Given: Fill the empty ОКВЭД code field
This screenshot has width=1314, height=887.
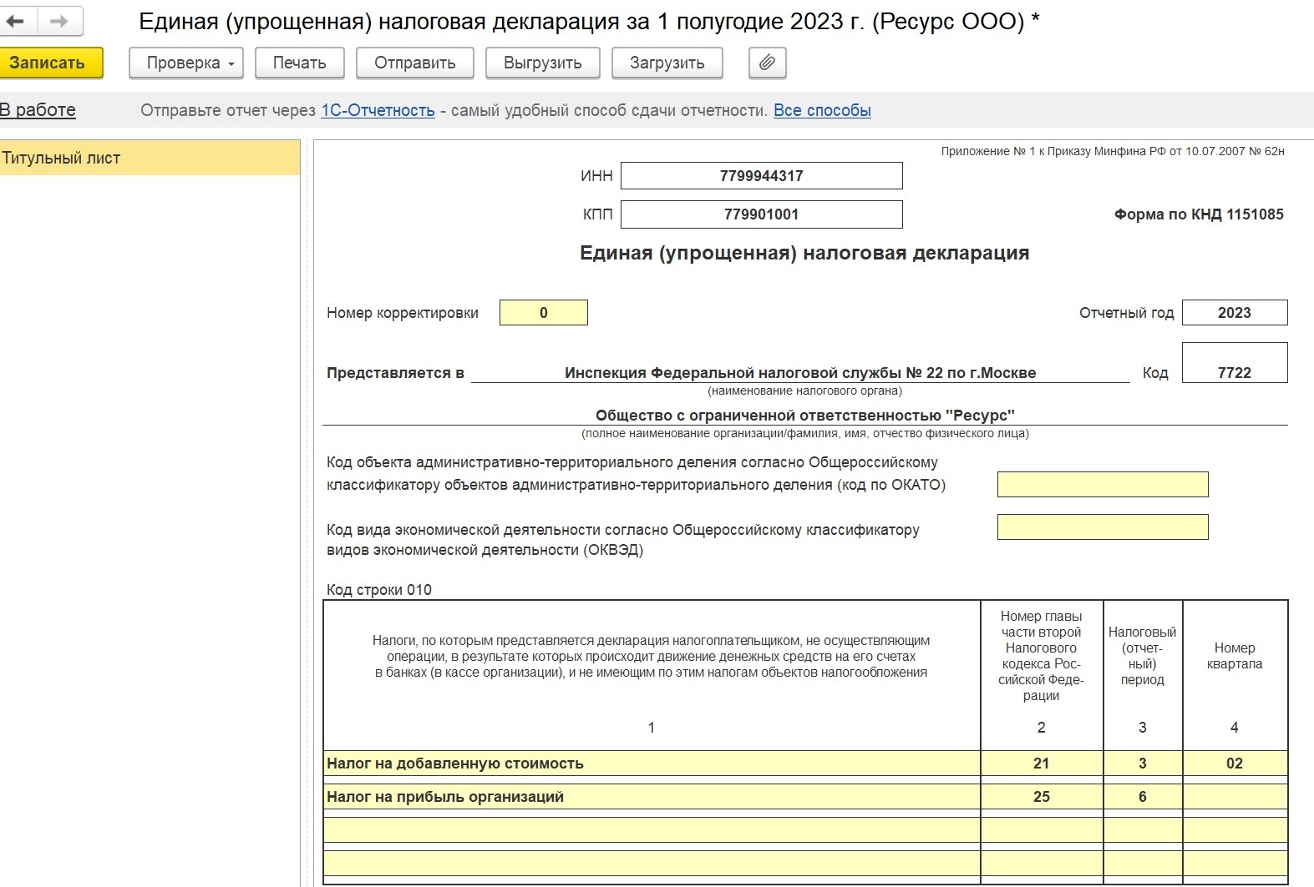Looking at the screenshot, I should (x=1103, y=527).
